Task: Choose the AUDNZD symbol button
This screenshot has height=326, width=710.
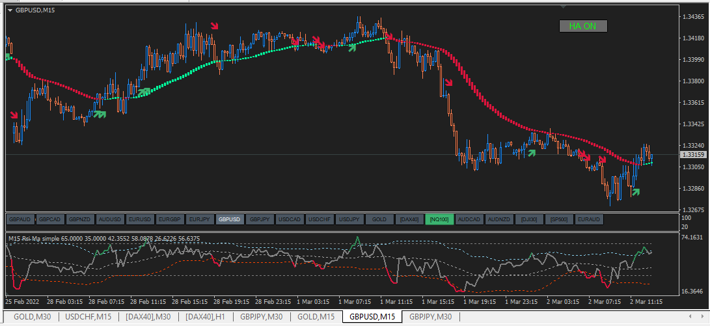Action: pos(498,219)
